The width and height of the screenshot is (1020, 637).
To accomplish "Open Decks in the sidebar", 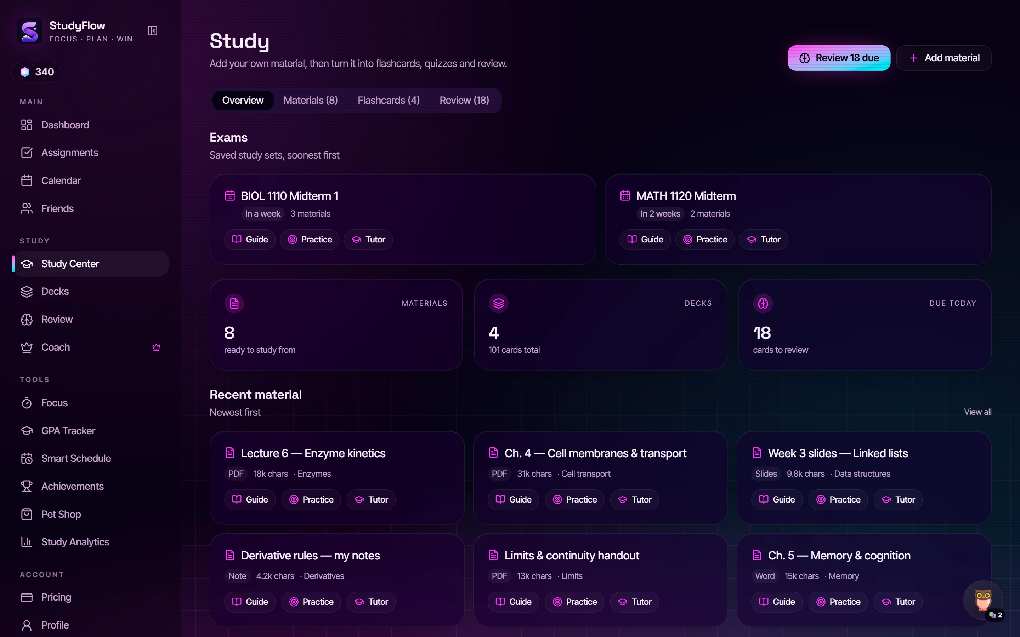I will pyautogui.click(x=91, y=292).
